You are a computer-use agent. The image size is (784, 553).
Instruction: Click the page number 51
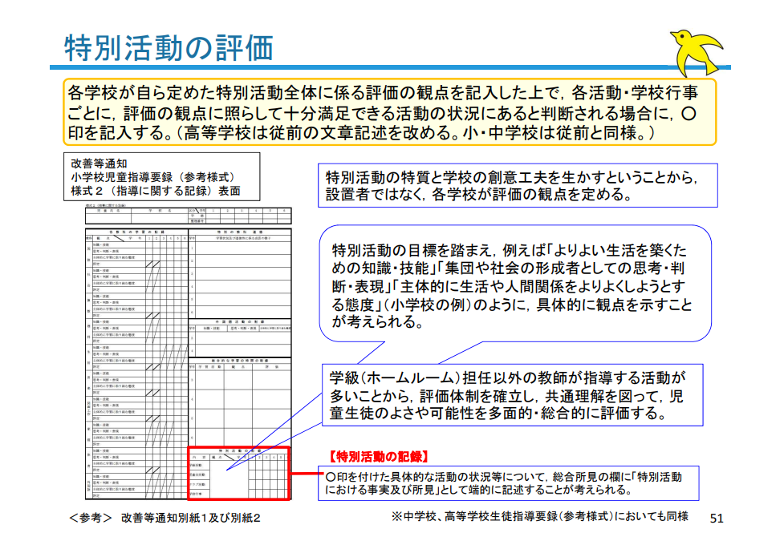tap(717, 519)
